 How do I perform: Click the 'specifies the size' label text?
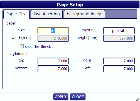click(x=39, y=47)
